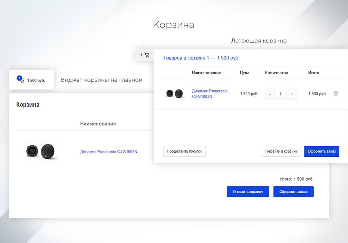Click the speaker thumbnail in the popup
Viewport: 348px width, 243px height.
tap(174, 94)
